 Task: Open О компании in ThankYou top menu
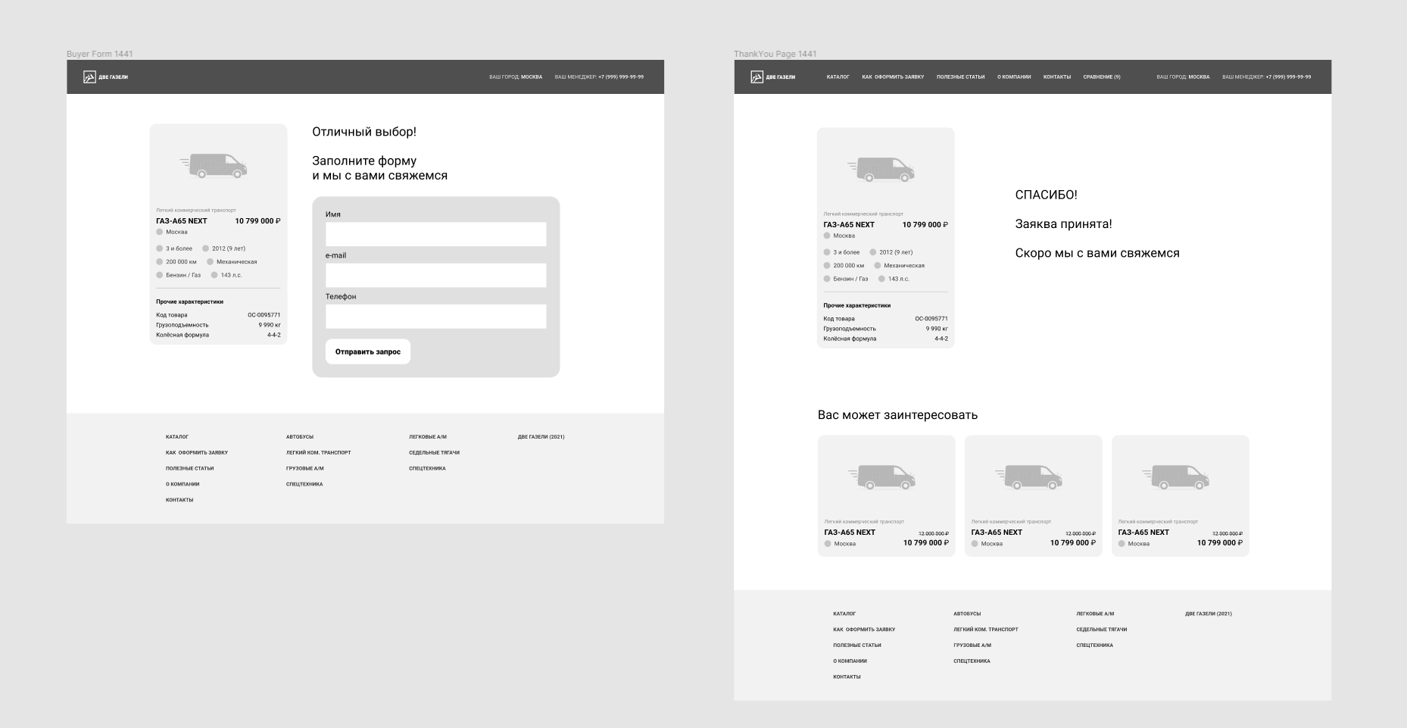(x=1014, y=77)
